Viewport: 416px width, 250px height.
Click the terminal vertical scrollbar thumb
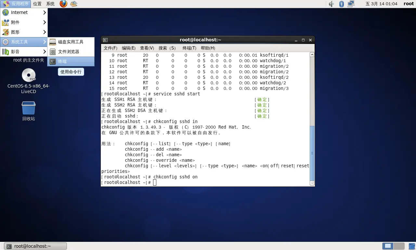click(x=312, y=153)
